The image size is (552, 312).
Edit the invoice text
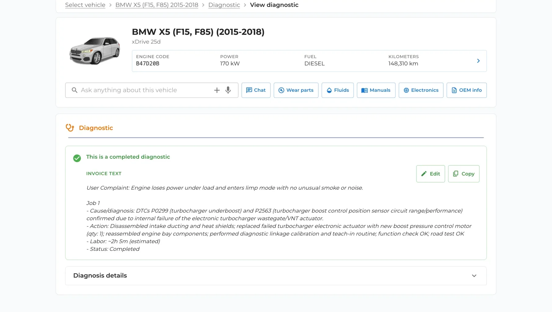[431, 174]
